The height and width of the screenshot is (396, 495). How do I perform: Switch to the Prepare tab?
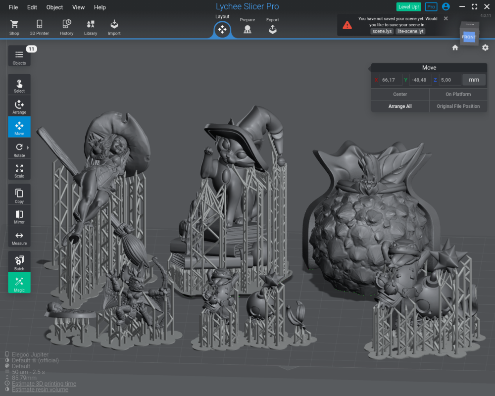pos(247,27)
